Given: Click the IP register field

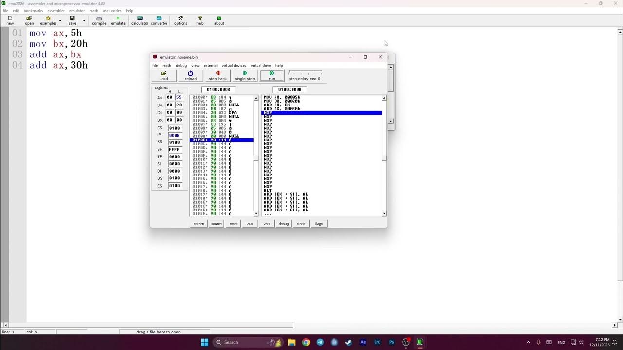Looking at the screenshot, I should [x=175, y=135].
